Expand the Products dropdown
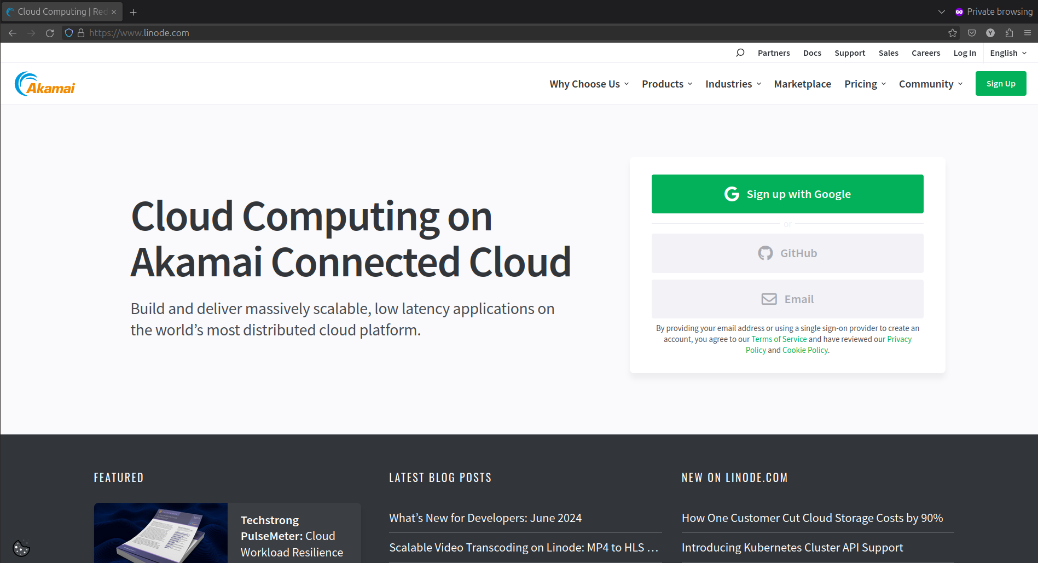The width and height of the screenshot is (1038, 563). pos(666,84)
